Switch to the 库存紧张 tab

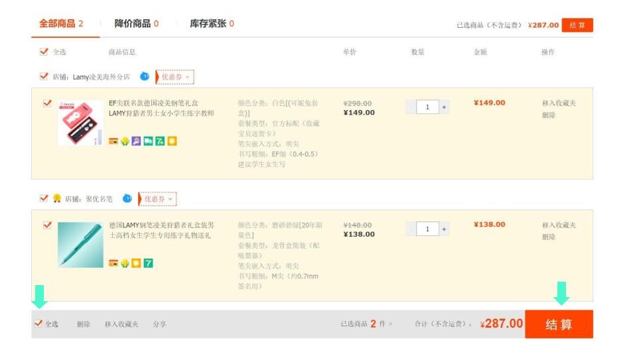(212, 24)
